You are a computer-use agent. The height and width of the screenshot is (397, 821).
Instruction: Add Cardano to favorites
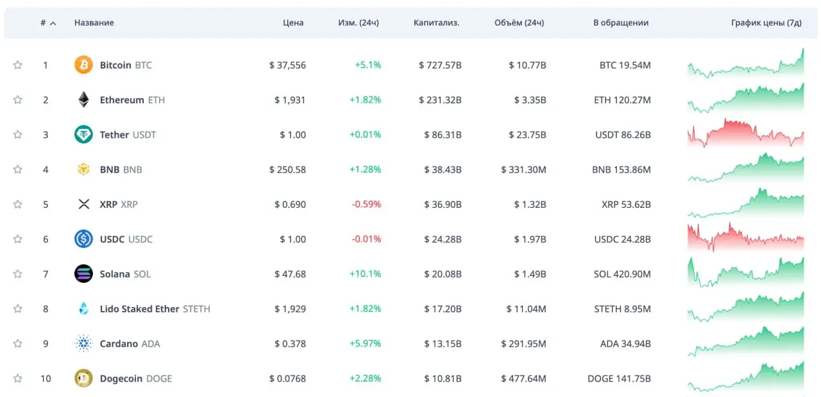[18, 343]
